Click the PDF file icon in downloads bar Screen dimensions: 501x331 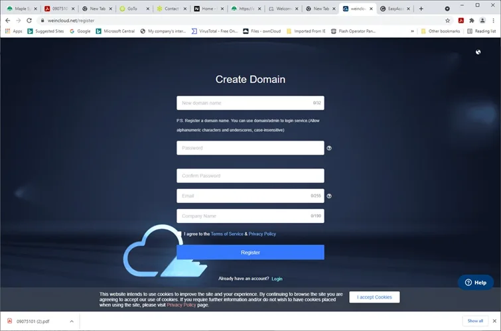click(9, 321)
